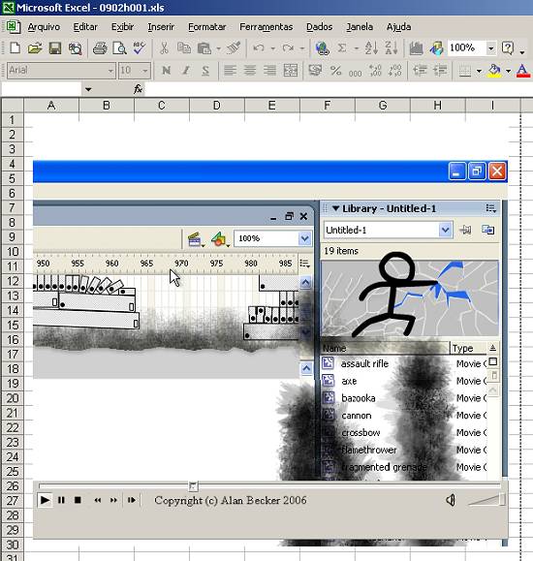Sort ascending A to Z
The width and height of the screenshot is (533, 561).
coord(371,47)
